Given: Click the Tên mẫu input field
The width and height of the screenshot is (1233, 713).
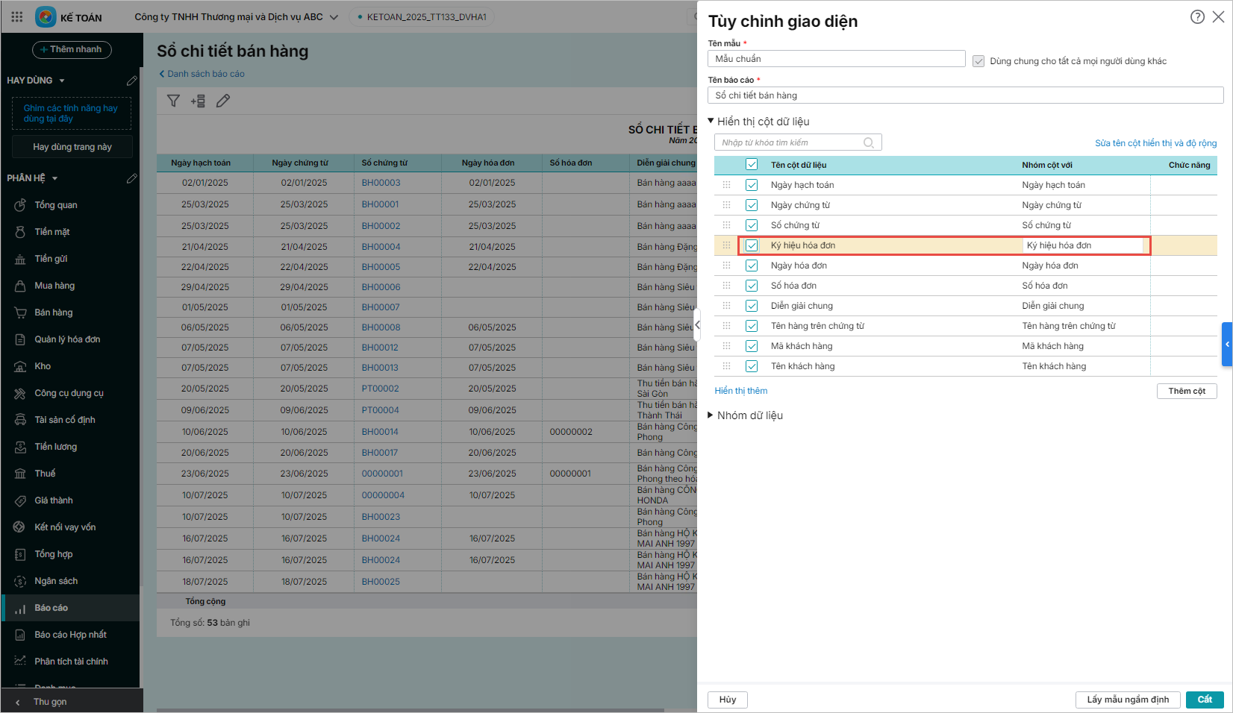Looking at the screenshot, I should 836,59.
